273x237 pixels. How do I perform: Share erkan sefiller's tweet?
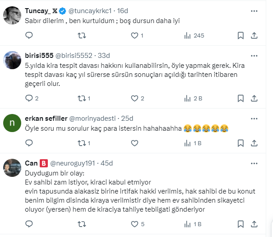[254, 143]
